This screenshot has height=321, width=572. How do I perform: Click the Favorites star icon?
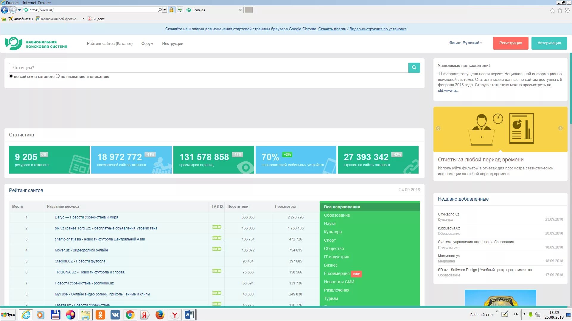[x=560, y=10]
